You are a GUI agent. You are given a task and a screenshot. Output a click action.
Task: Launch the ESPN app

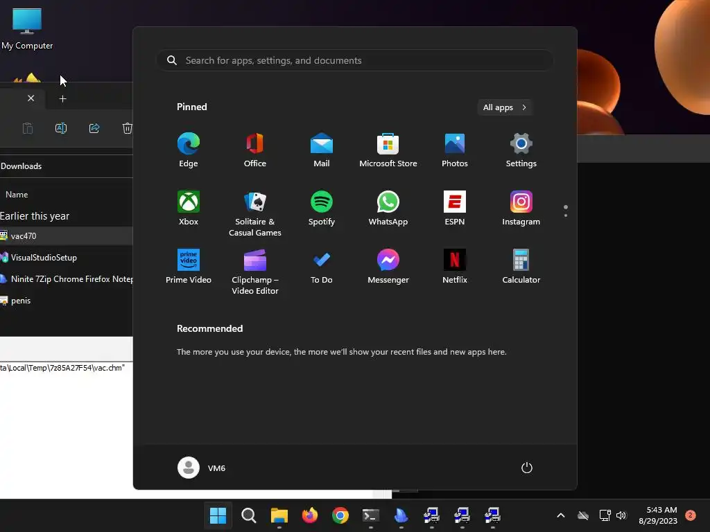click(x=455, y=208)
